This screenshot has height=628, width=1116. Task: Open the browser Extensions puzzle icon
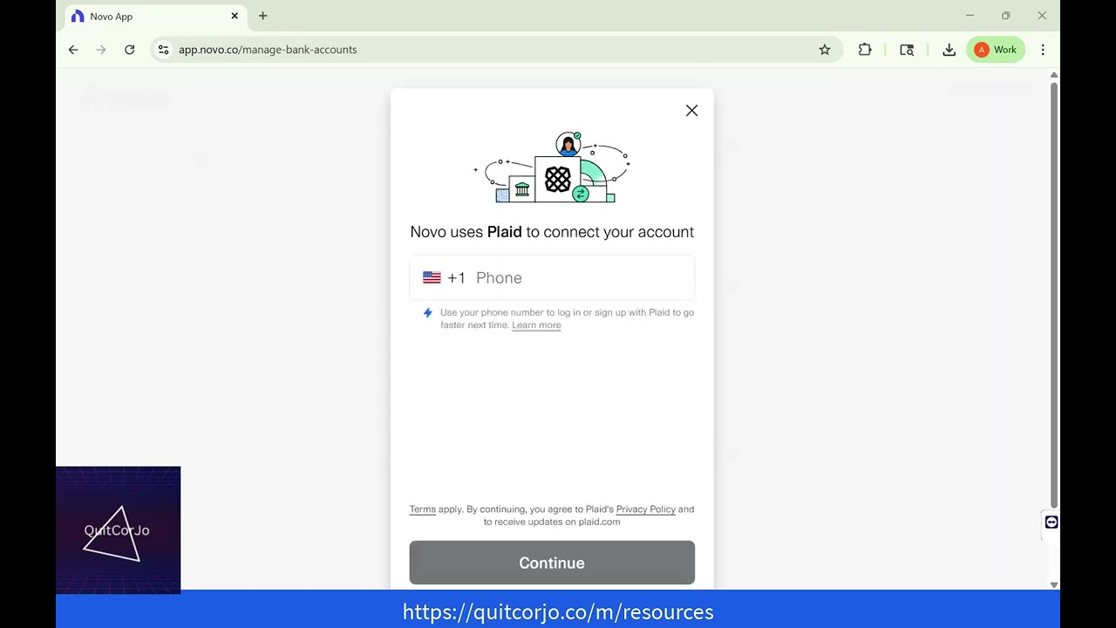tap(865, 50)
